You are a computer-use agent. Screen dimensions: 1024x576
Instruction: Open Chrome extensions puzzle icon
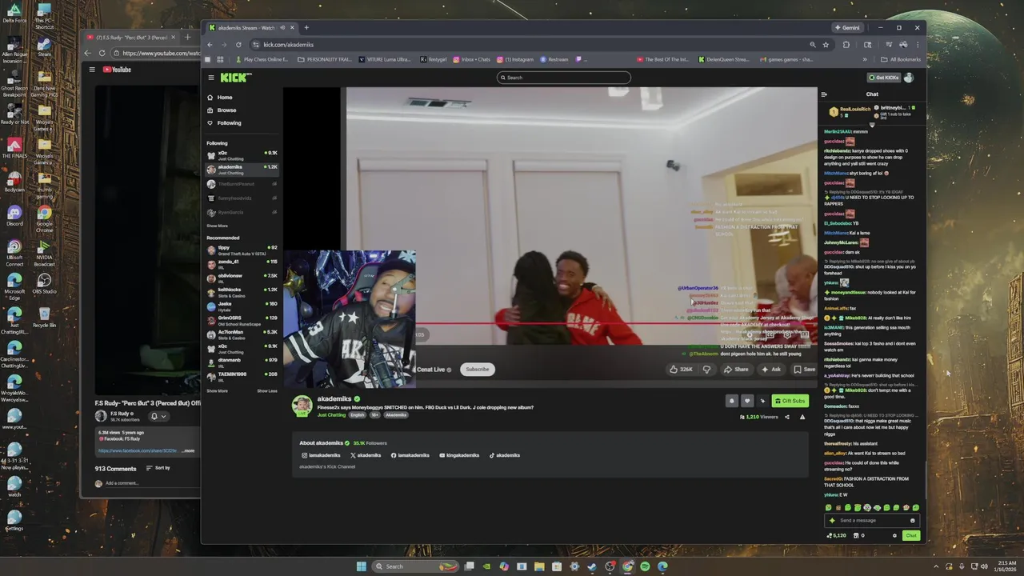click(846, 45)
